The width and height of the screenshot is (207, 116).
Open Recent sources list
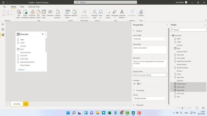58,14
